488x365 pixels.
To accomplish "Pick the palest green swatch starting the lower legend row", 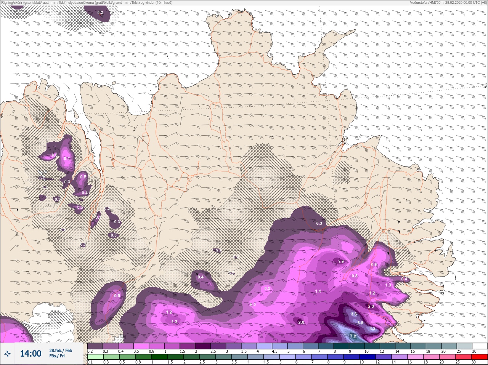I will click(x=95, y=357).
